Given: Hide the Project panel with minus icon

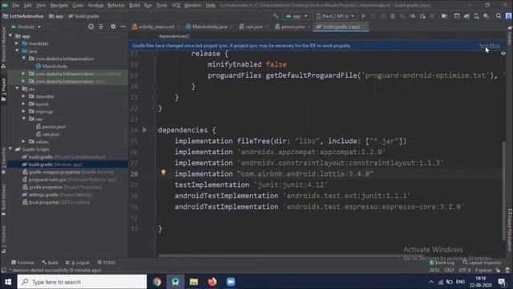Looking at the screenshot, I should (x=123, y=26).
